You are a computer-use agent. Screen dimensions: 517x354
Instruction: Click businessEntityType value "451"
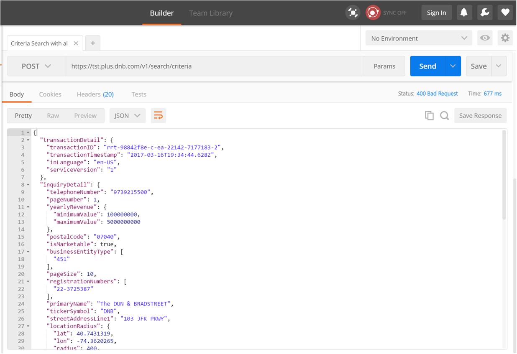click(x=61, y=259)
